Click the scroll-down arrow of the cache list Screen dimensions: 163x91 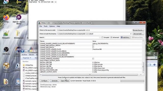coord(143,73)
